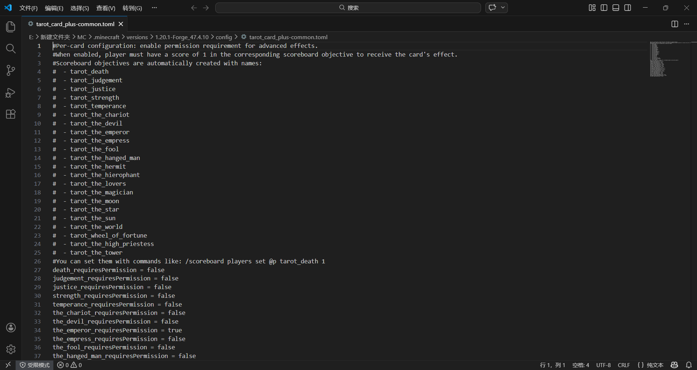Expand the Copilot chat dropdown arrow

(503, 8)
